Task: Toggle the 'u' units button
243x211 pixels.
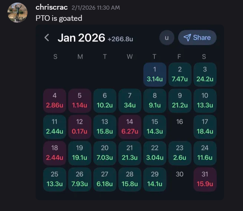Action: click(x=167, y=38)
